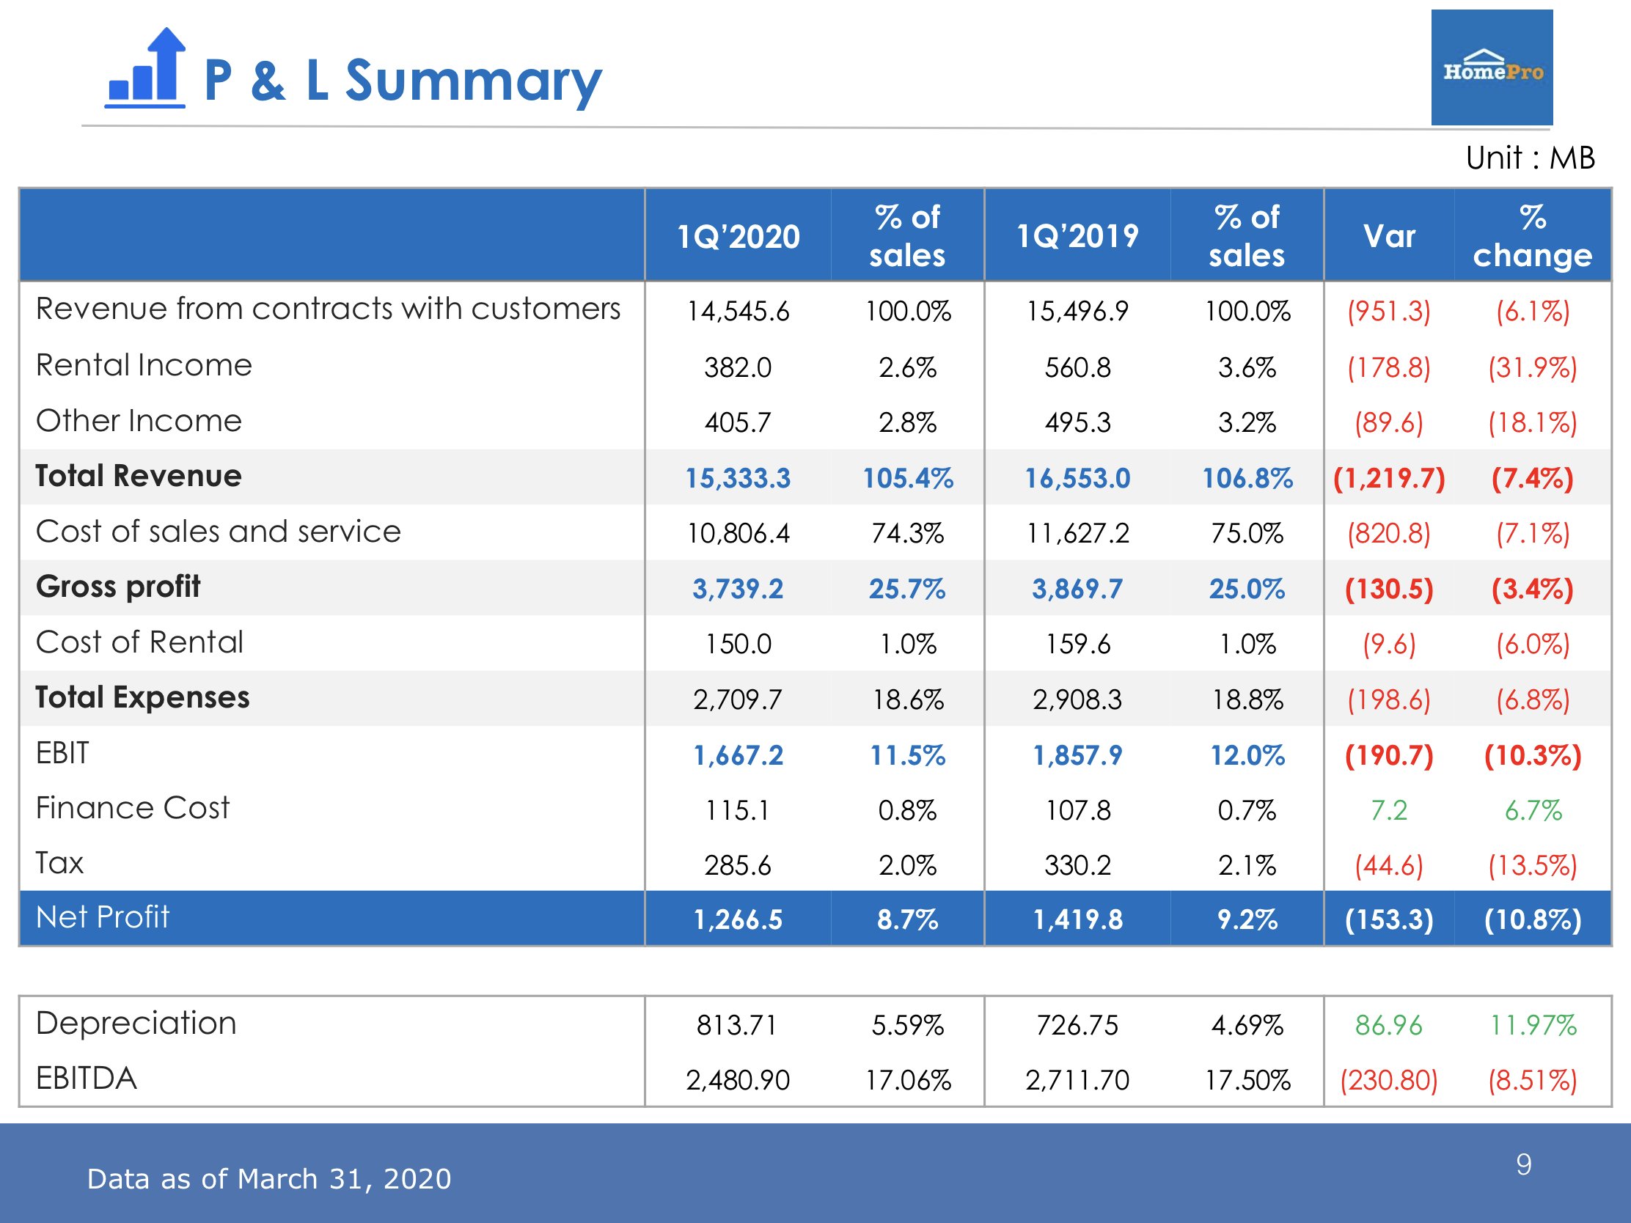Select the Total Revenue row label
The width and height of the screenshot is (1631, 1223).
[139, 477]
